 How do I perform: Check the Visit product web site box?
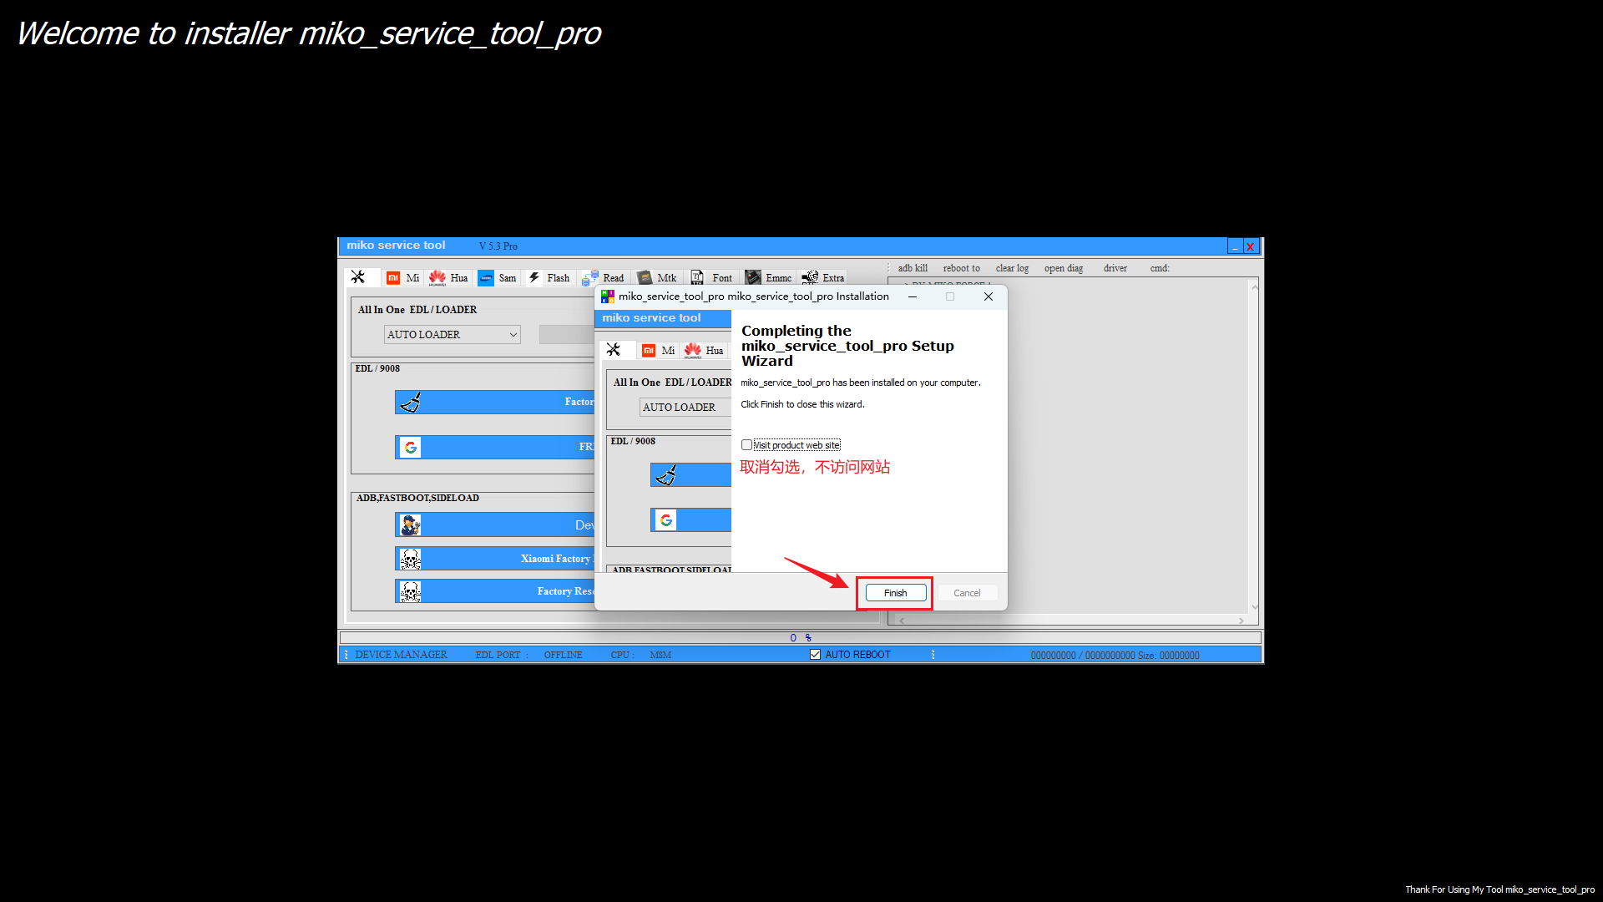tap(746, 445)
